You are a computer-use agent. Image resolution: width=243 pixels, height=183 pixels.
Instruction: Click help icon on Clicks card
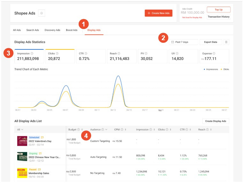57,54
